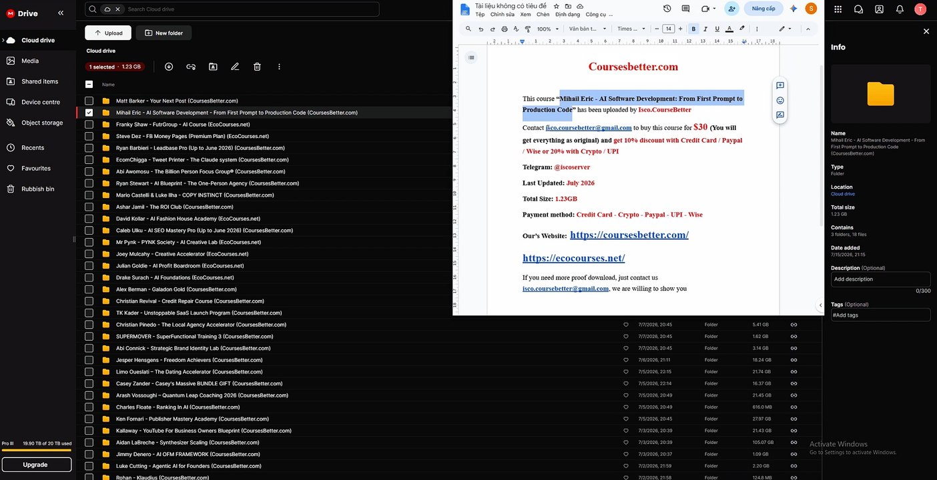This screenshot has height=480, width=937.
Task: Open the video meeting dropdown arrow
Action: [x=714, y=9]
